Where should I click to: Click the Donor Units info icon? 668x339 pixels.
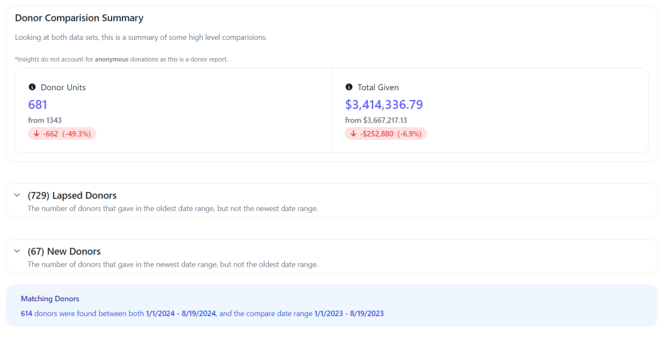click(32, 87)
